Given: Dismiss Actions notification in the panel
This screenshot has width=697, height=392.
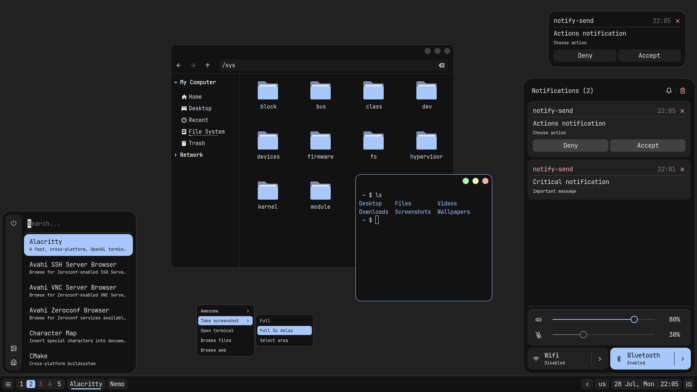Looking at the screenshot, I should coord(682,111).
